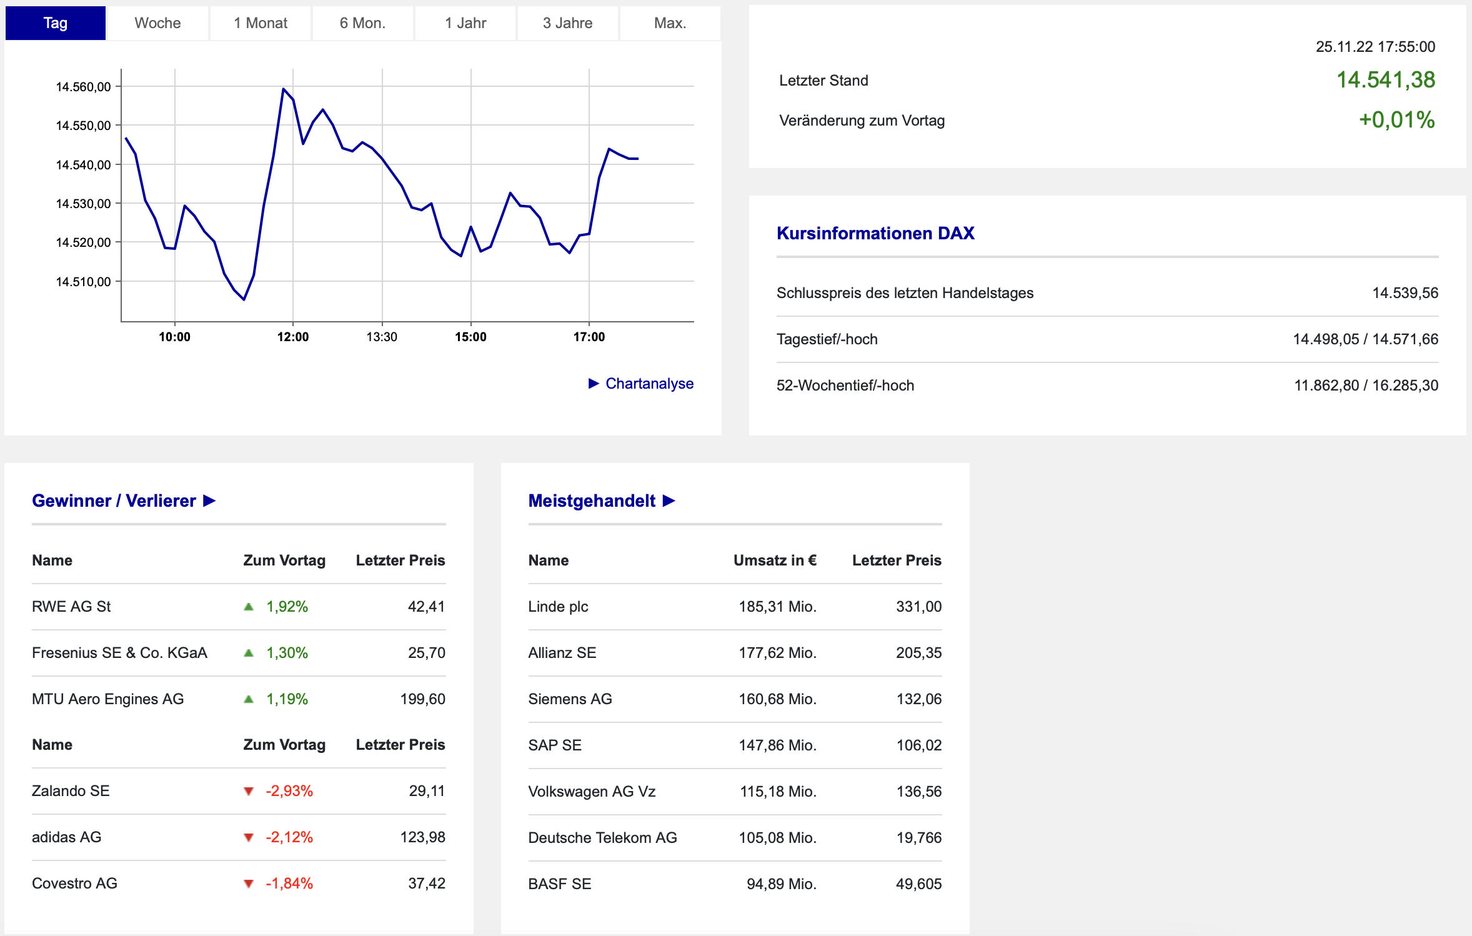Select the Linde plc row
1472x936 pixels.
[x=558, y=607]
